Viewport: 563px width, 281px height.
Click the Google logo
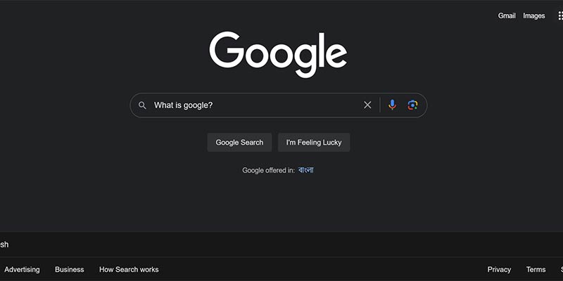click(x=278, y=54)
